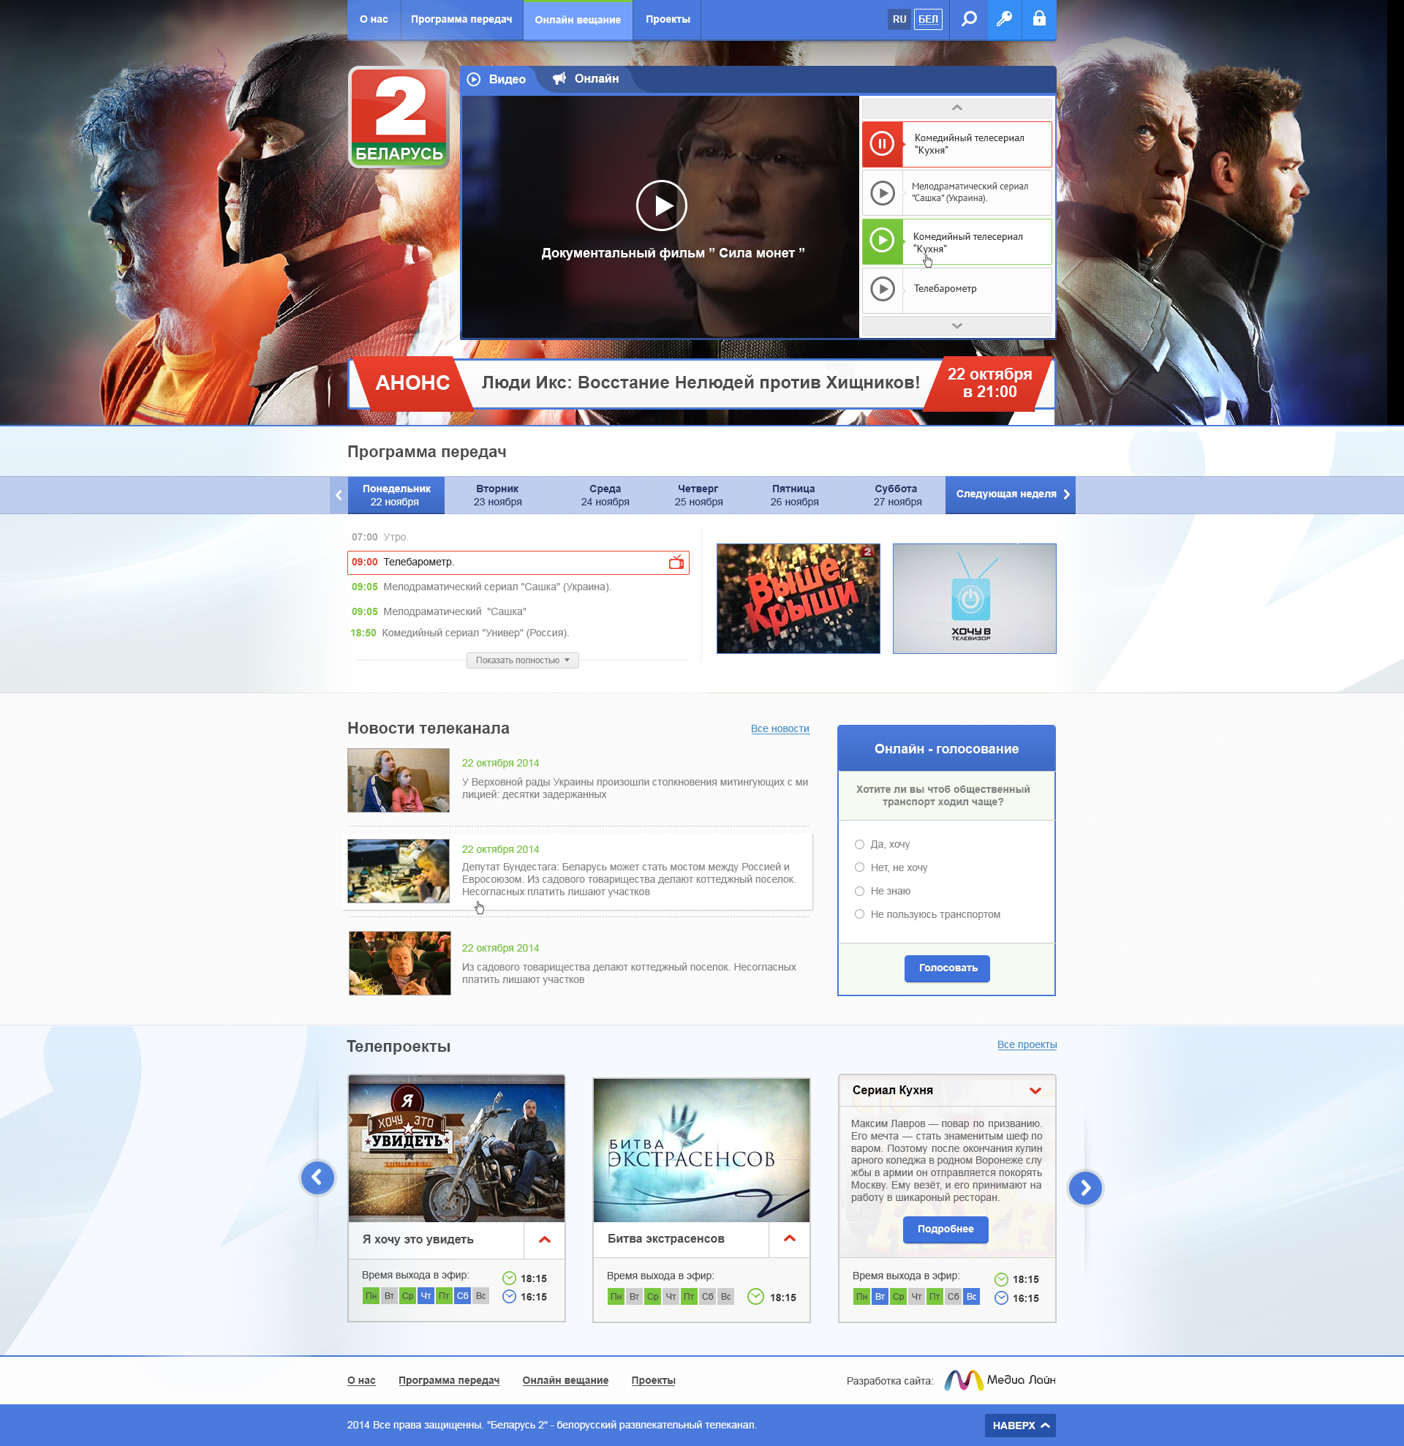
Task: Click the Медиа Лайн developer logo
Action: click(1000, 1379)
